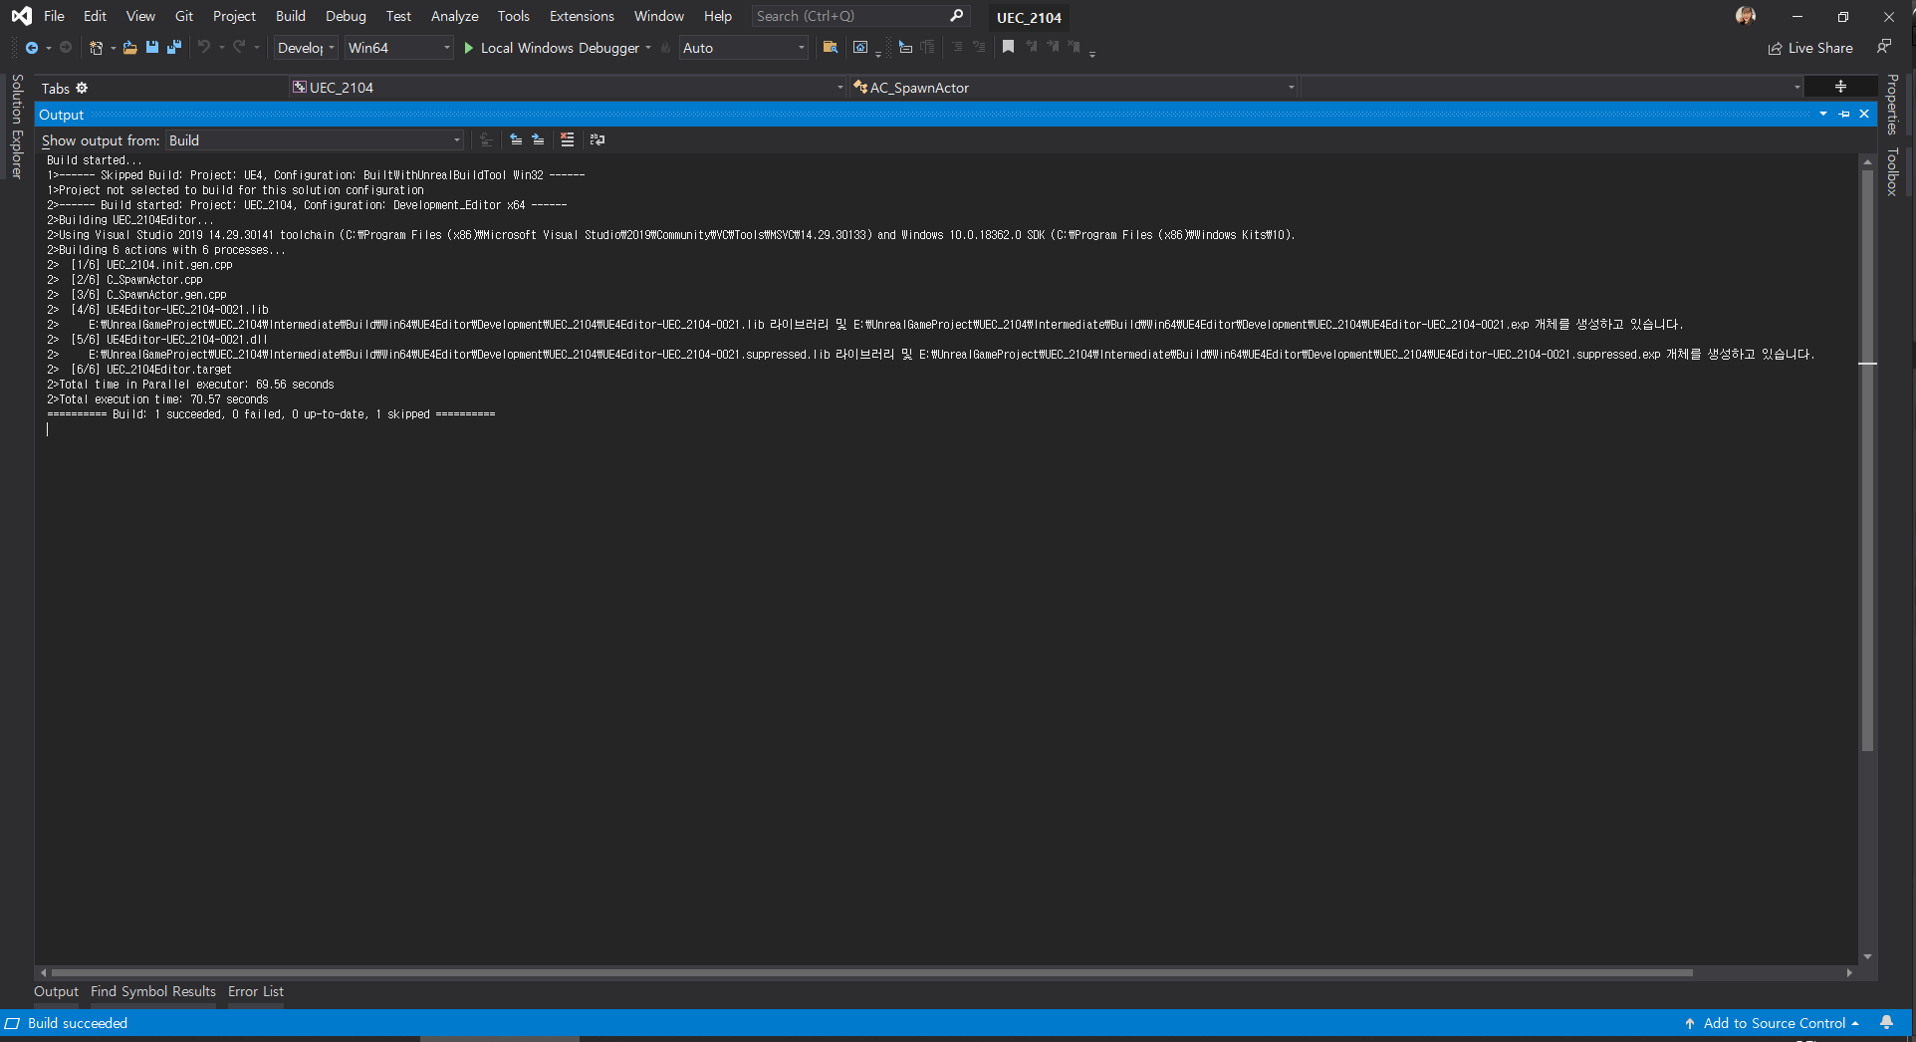Viewport: 1916px width, 1042px height.
Task: Click the Visual Studio logo icon
Action: click(21, 16)
